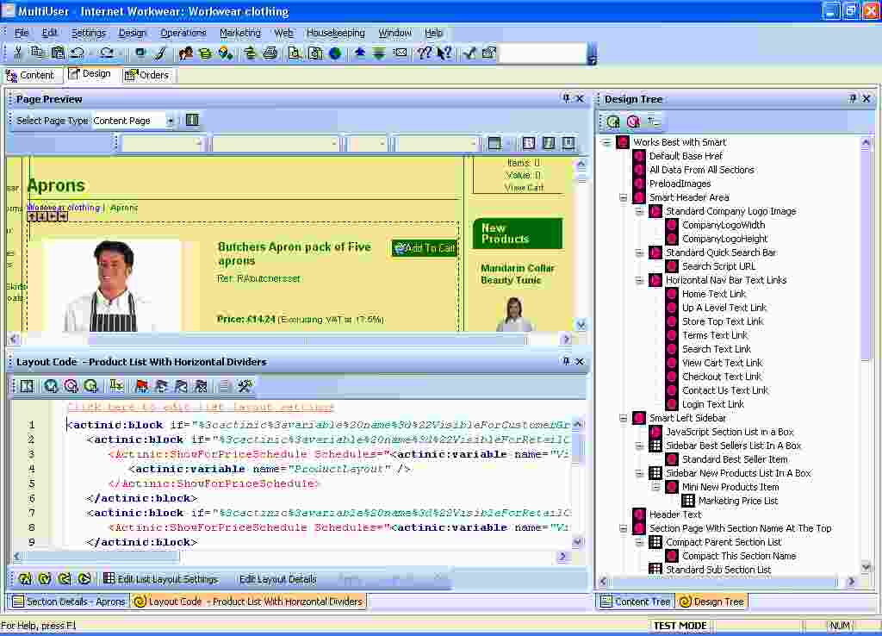Click the Add To Cart button in preview
The width and height of the screenshot is (882, 636).
click(425, 248)
